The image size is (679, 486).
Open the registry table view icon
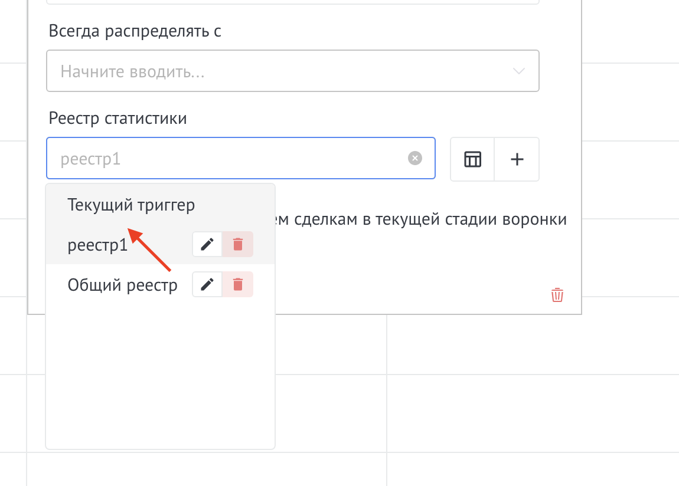tap(472, 159)
